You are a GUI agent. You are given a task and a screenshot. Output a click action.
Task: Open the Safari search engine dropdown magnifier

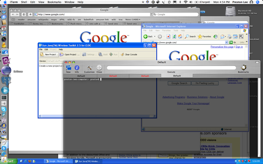155,14
